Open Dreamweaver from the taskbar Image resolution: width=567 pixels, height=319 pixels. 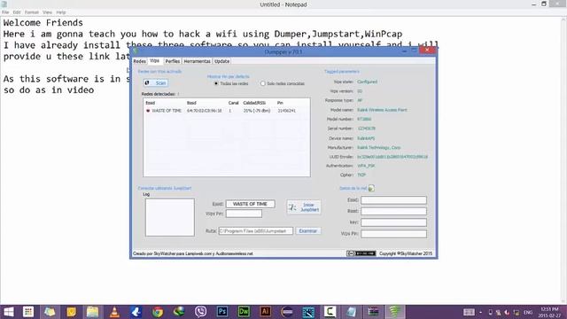[244, 312]
